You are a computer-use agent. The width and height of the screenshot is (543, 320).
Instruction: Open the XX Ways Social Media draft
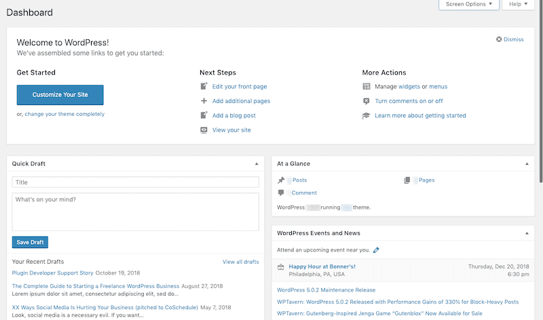[105, 307]
